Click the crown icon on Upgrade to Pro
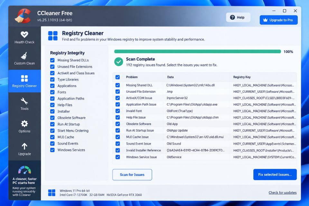The height and width of the screenshot is (206, 309). coord(265,20)
